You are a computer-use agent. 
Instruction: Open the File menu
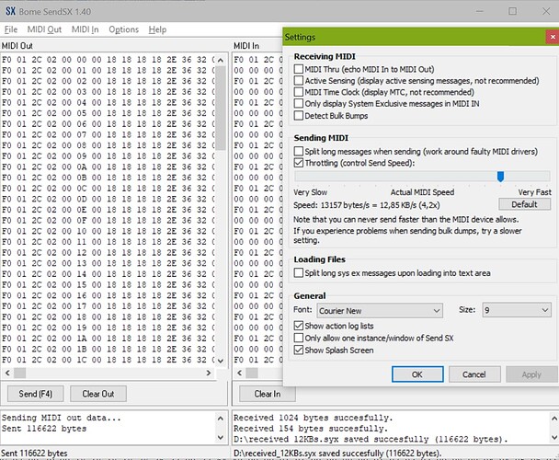point(11,29)
